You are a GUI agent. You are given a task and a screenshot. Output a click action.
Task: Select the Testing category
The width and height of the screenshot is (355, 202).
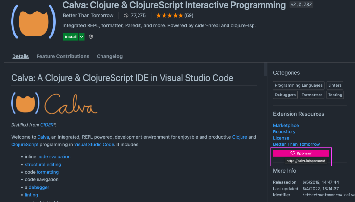(335, 95)
